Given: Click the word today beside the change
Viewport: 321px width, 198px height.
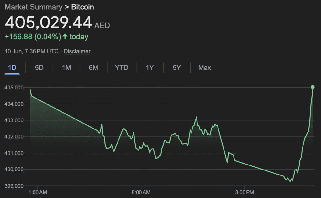Looking at the screenshot, I should (x=79, y=37).
